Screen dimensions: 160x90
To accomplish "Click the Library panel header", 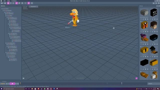I will [x=141, y=6].
